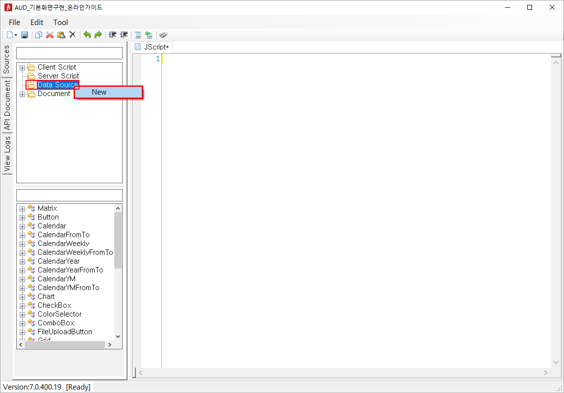The height and width of the screenshot is (393, 564).
Task: Open the New document dropdown arrow
Action: pyautogui.click(x=16, y=35)
